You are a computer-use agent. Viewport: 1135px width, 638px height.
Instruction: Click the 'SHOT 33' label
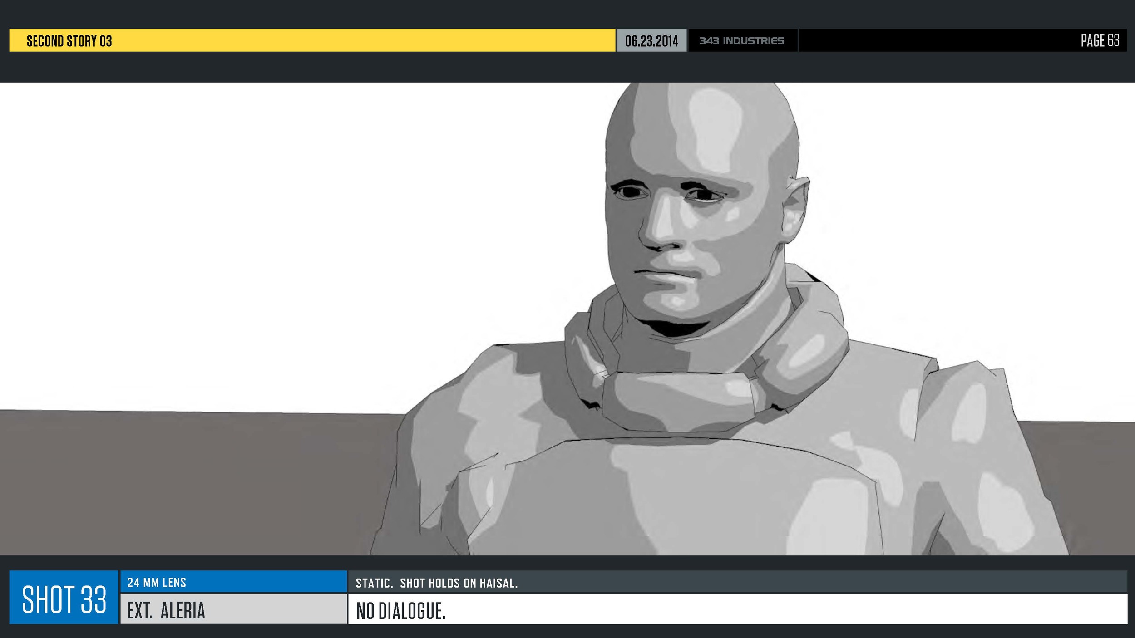pyautogui.click(x=64, y=599)
